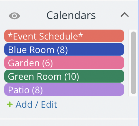Click the Calendars section heading text

71,15
